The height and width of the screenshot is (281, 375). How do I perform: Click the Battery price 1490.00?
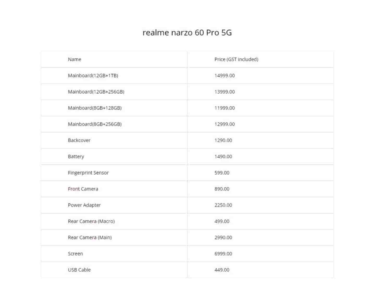tap(223, 156)
